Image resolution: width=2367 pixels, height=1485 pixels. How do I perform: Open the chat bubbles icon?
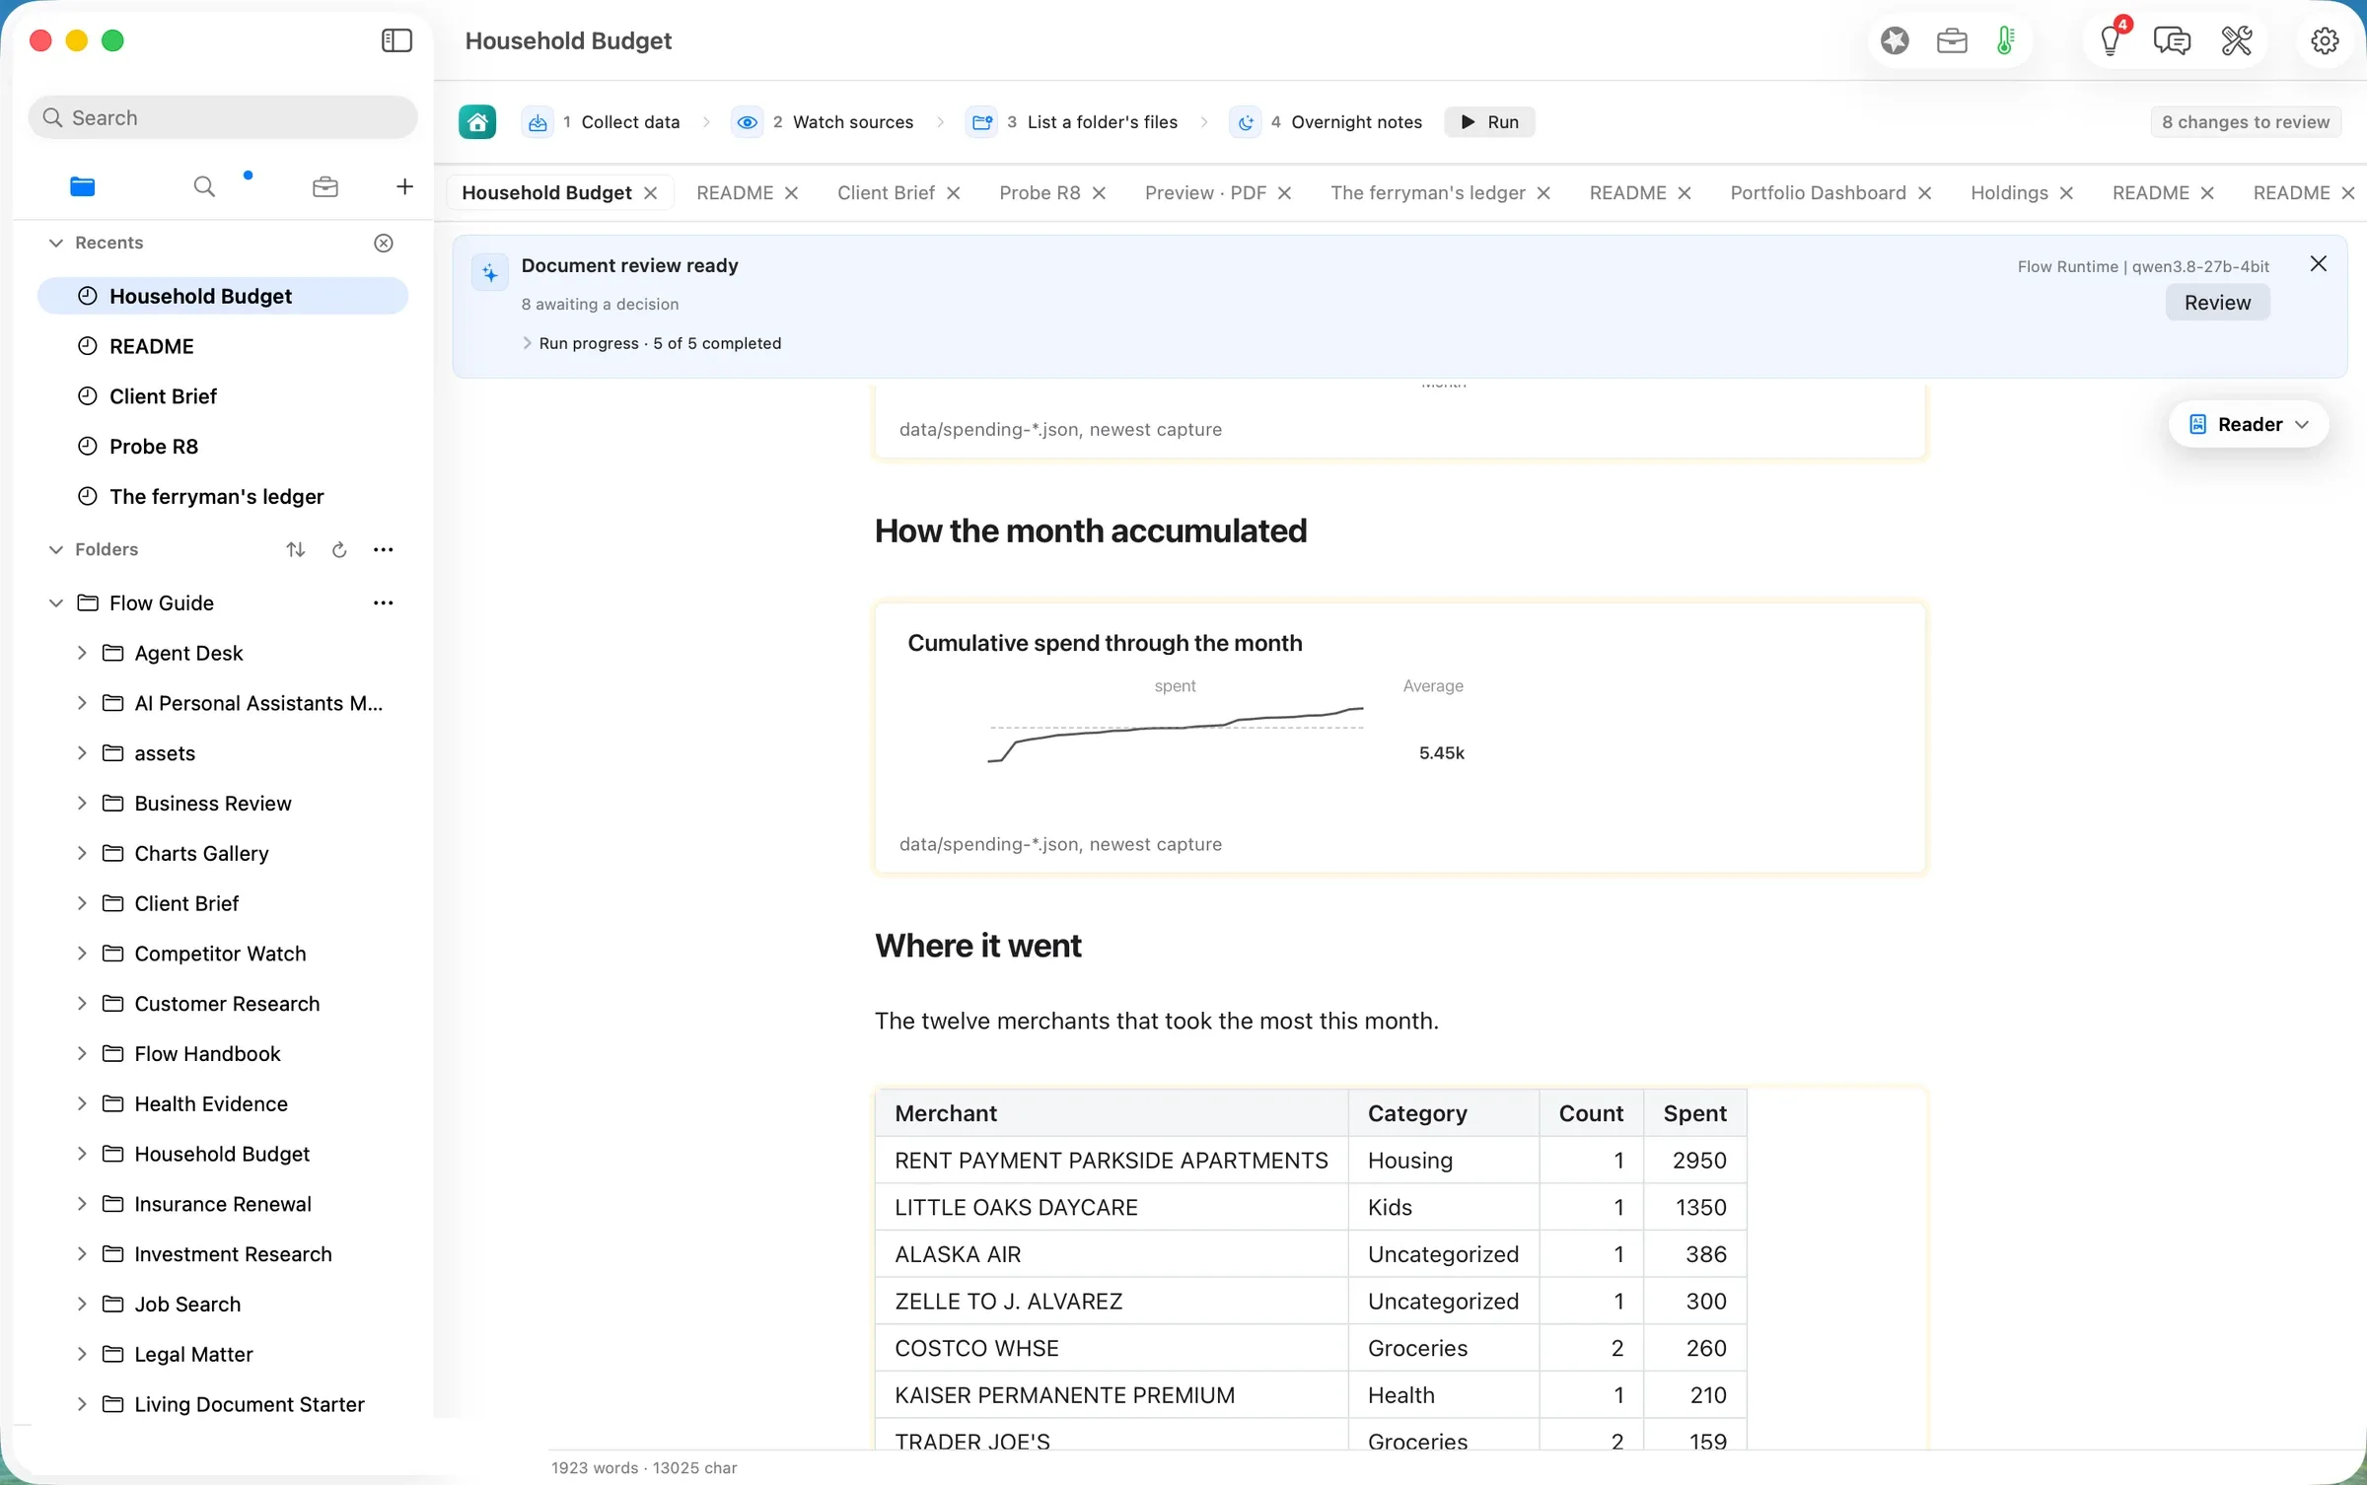pyautogui.click(x=2172, y=40)
